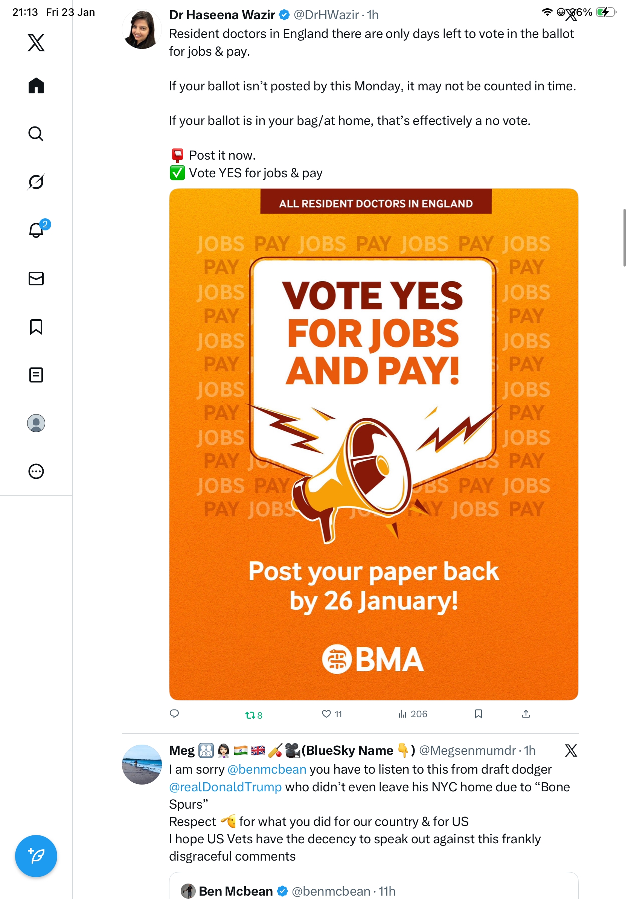
Task: Open Messages envelope icon
Action: [36, 278]
